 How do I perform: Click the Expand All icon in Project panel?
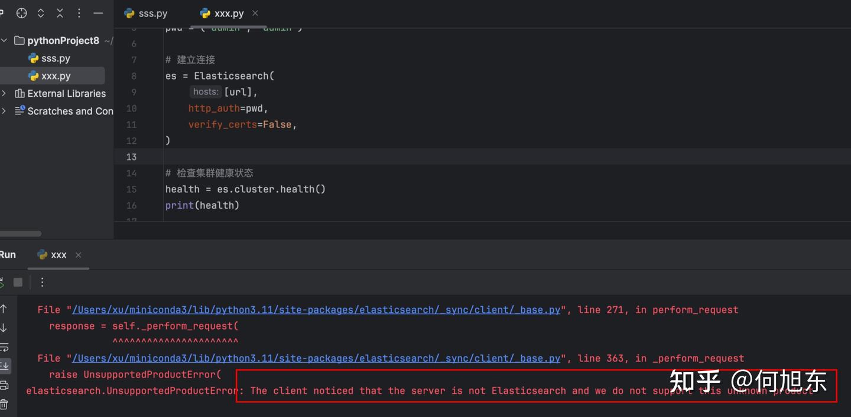(x=41, y=13)
